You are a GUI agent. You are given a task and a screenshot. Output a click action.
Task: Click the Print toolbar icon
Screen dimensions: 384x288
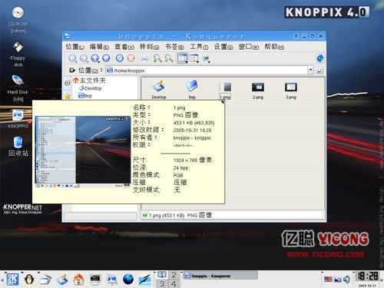tap(144, 58)
